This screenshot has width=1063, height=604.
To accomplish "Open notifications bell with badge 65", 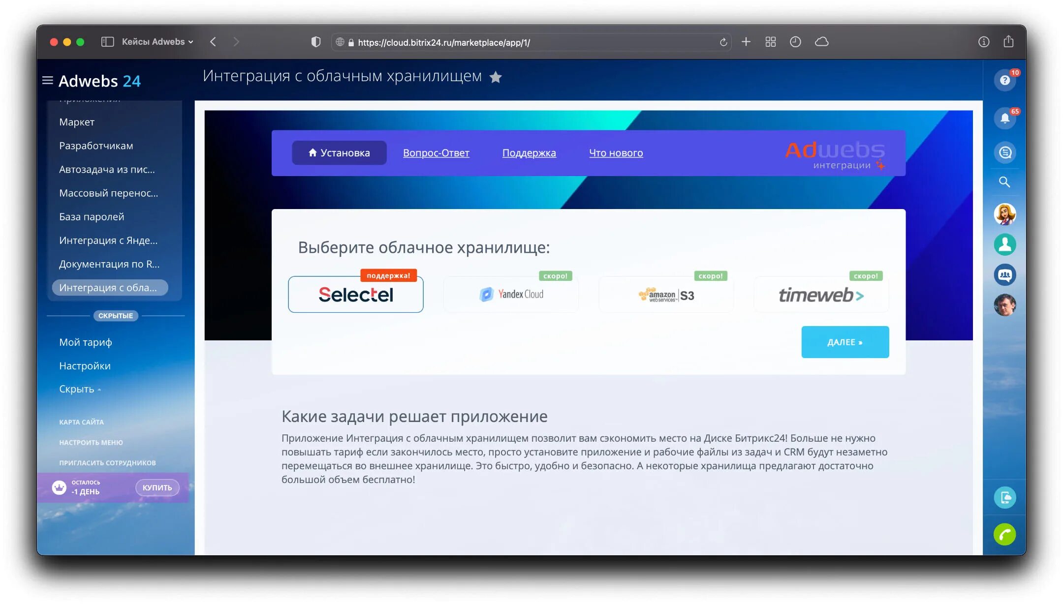I will click(1005, 118).
